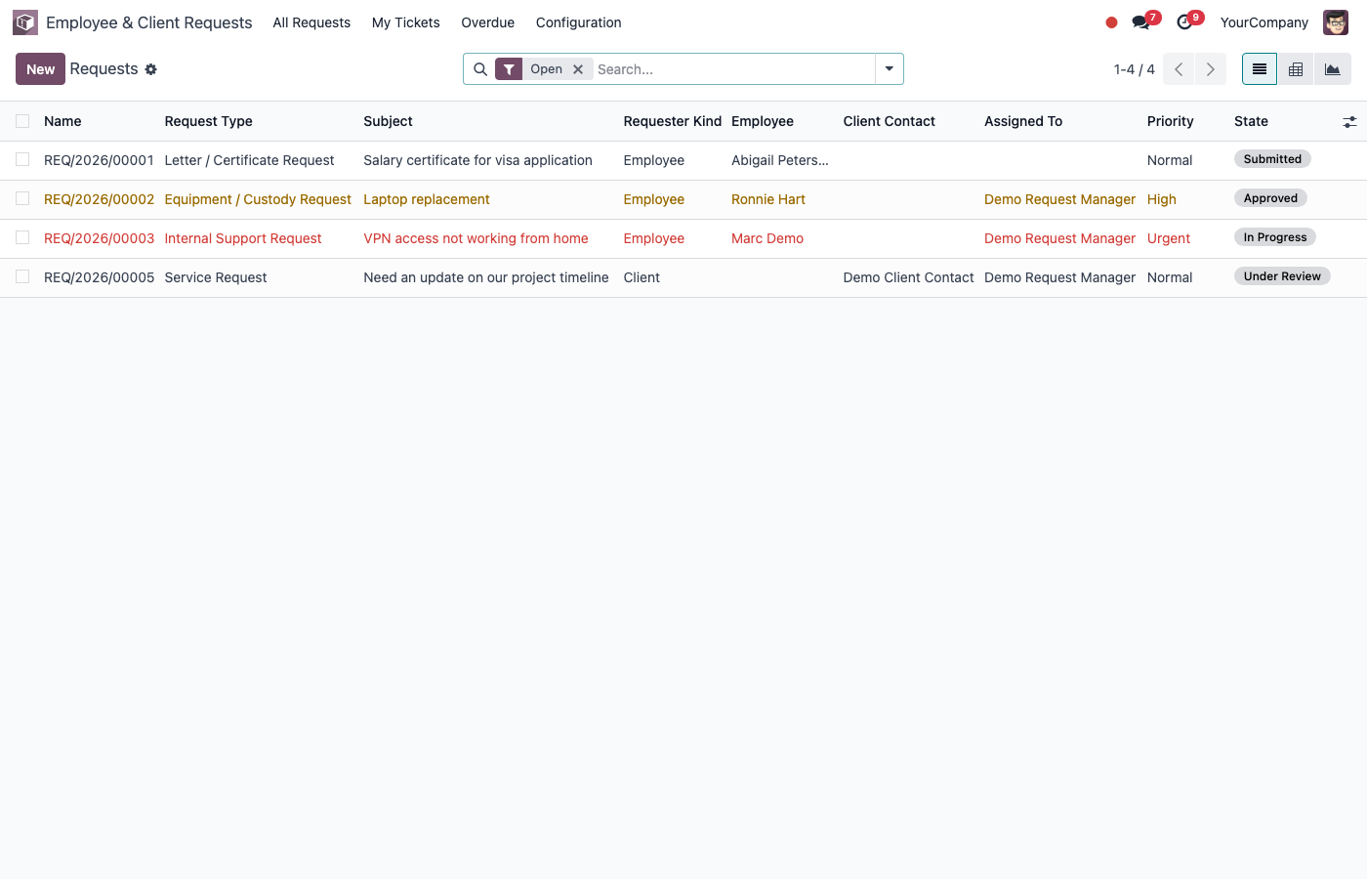Click the Urgent priority cell
This screenshot has width=1367, height=879.
[x=1168, y=238]
